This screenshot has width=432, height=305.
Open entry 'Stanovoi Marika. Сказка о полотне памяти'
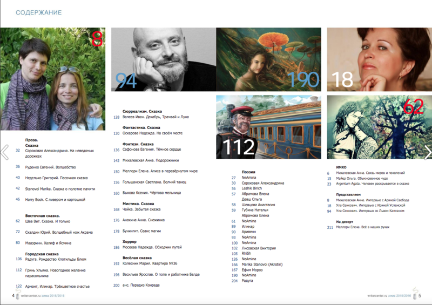tap(60, 189)
